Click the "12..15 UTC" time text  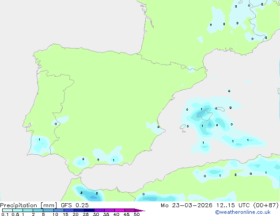pyautogui.click(x=233, y=205)
